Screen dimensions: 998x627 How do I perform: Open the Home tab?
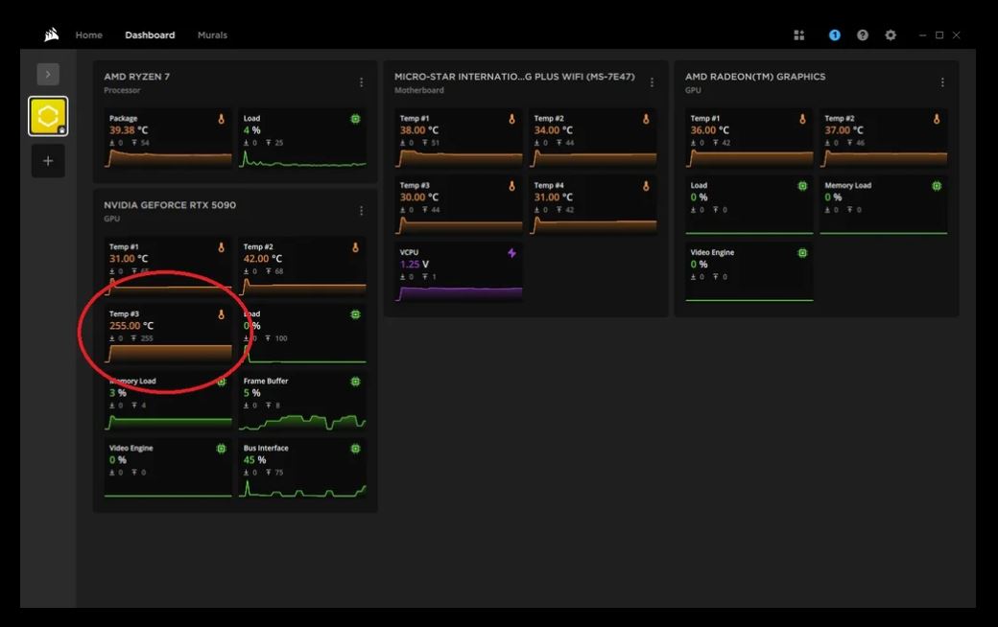pyautogui.click(x=89, y=35)
